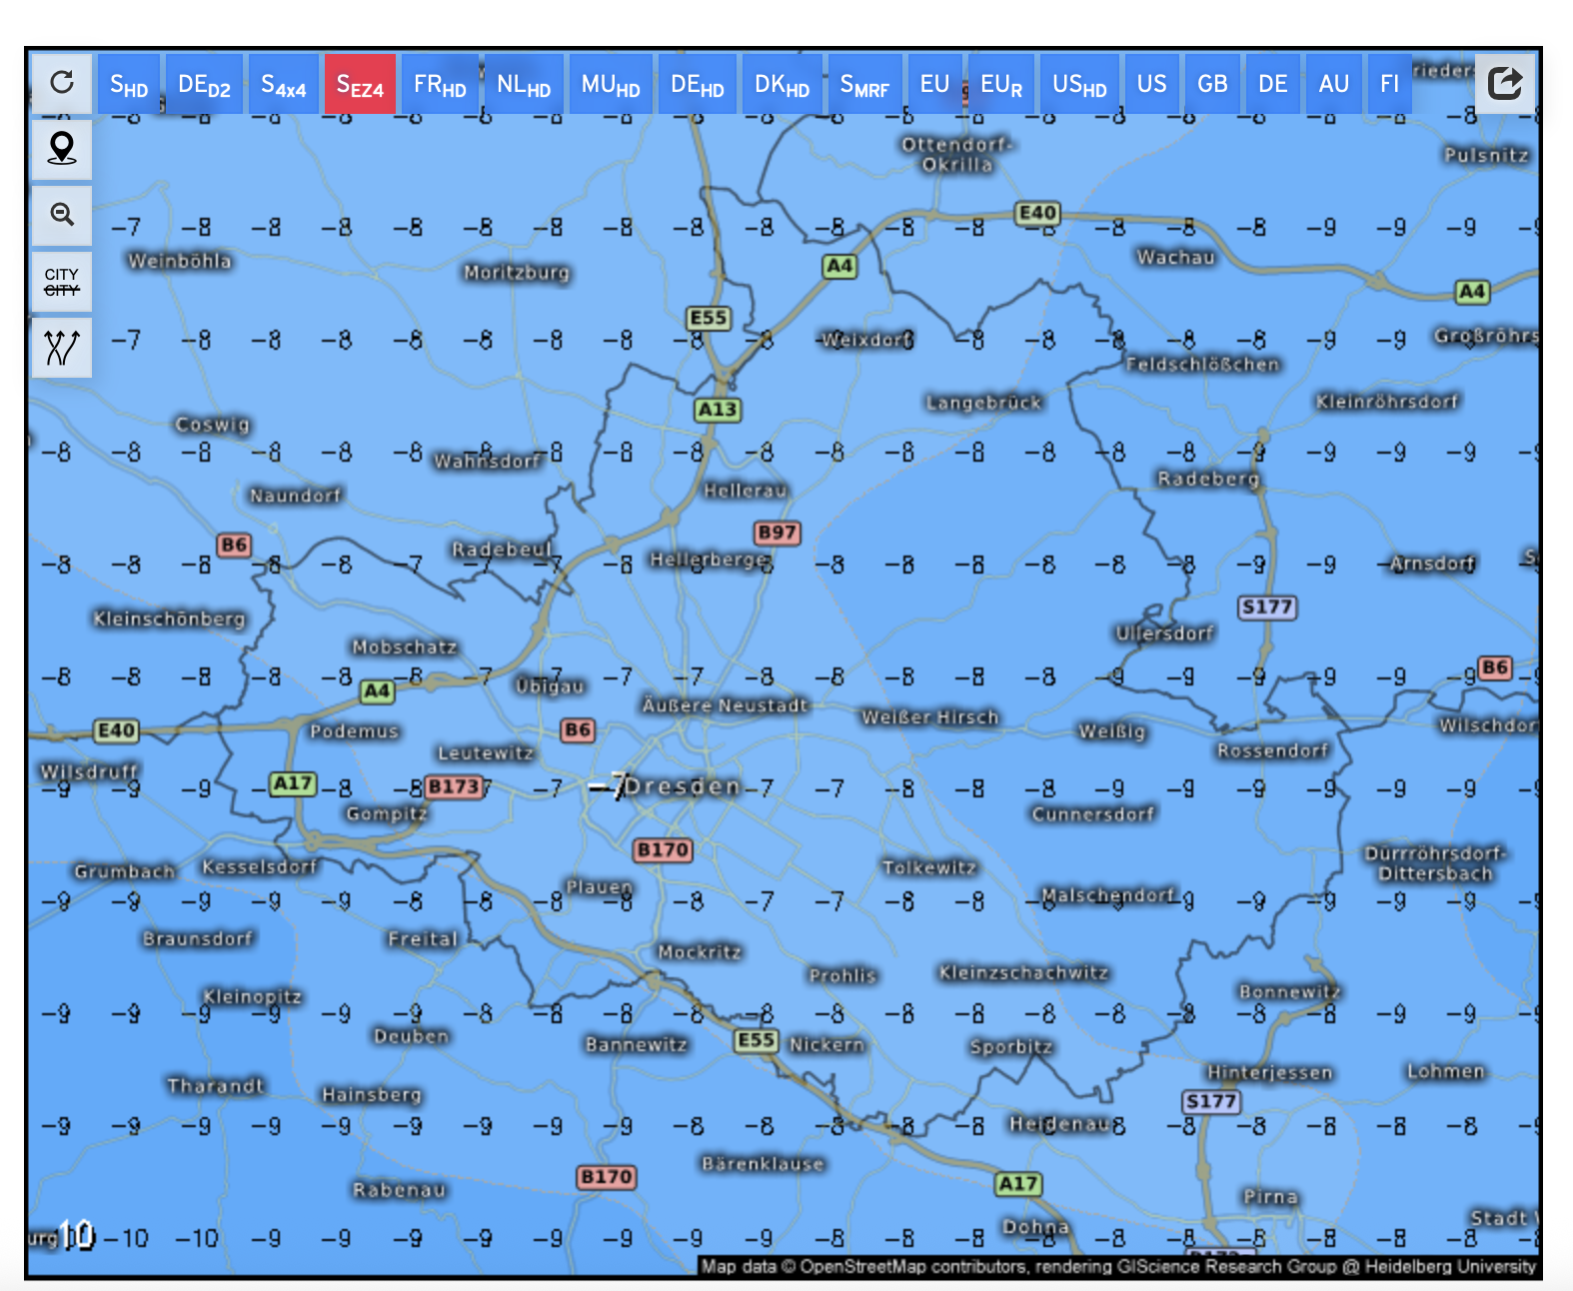This screenshot has height=1291, width=1573.
Task: Select the highlighted SEZ4 model tab
Action: (360, 85)
